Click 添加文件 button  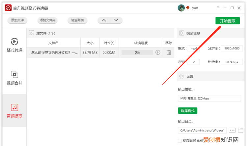(17, 20)
